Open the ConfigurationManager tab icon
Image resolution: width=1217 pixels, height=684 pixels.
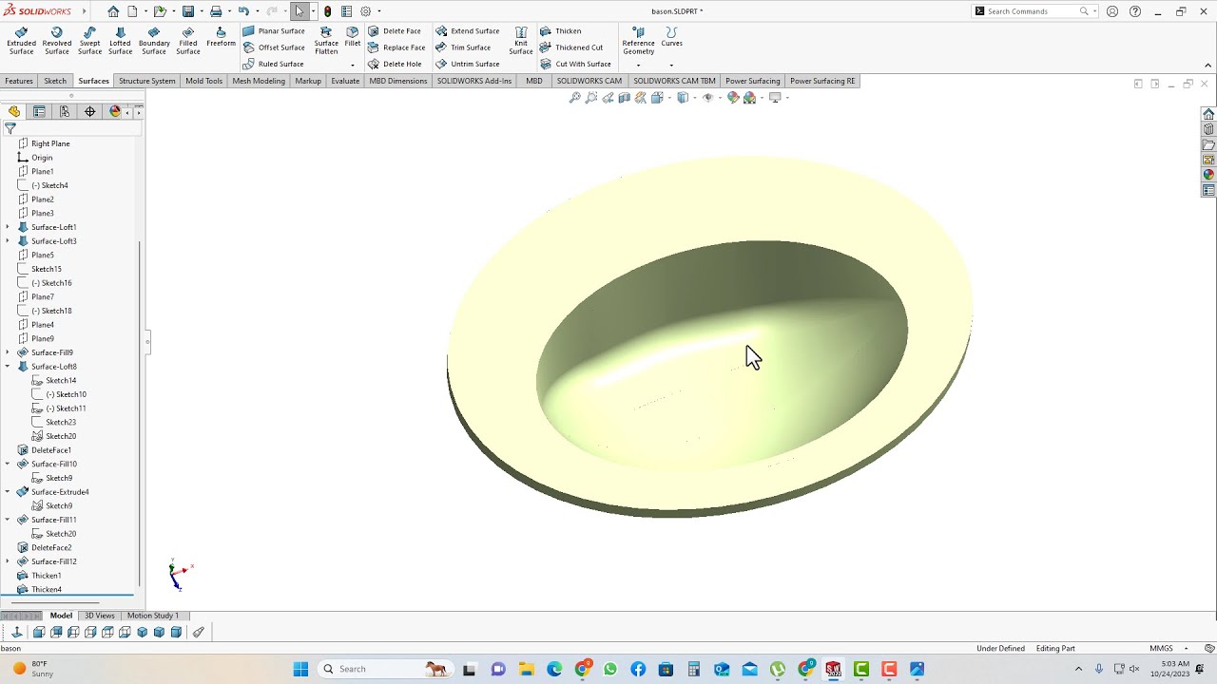click(x=65, y=111)
